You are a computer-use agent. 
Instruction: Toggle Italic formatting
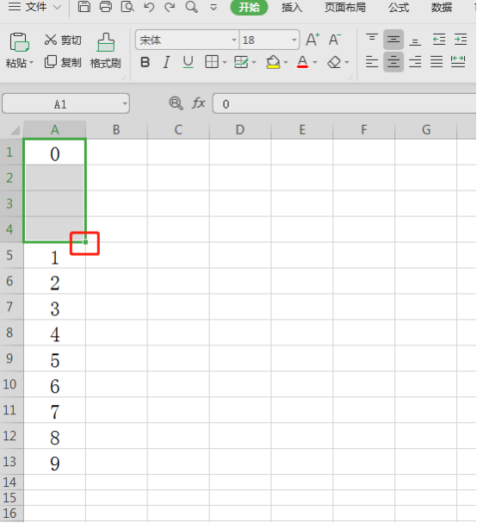166,62
